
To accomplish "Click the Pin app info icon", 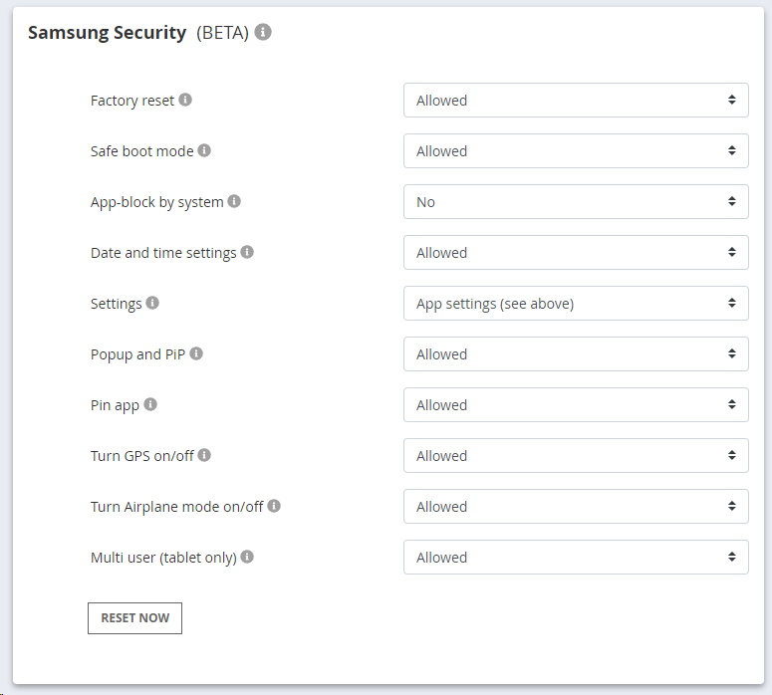I will click(150, 404).
